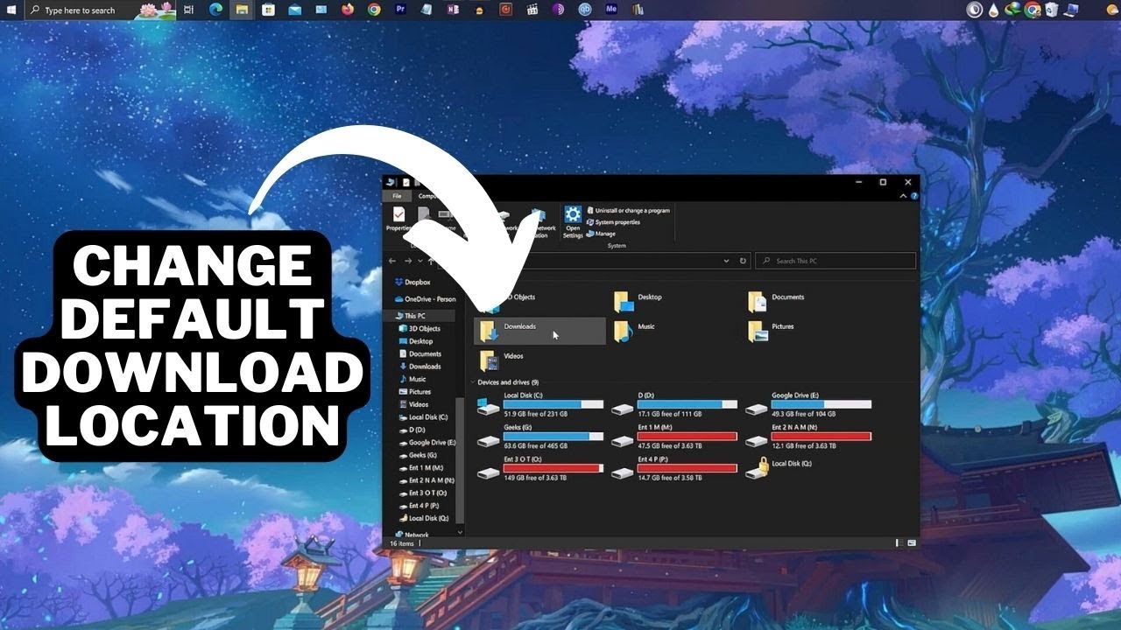Select Google Drive (E:) drive tile

(x=808, y=404)
